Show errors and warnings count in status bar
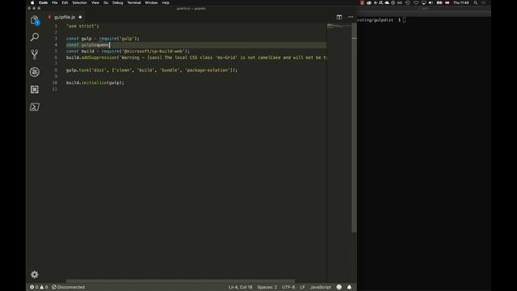This screenshot has width=517, height=291. 39,287
